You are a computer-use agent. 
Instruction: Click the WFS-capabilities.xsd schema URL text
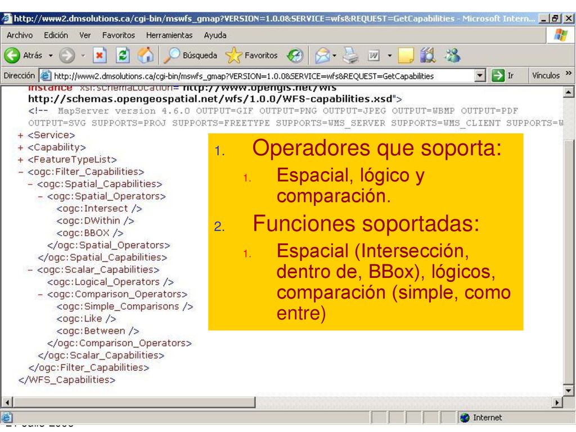point(210,99)
